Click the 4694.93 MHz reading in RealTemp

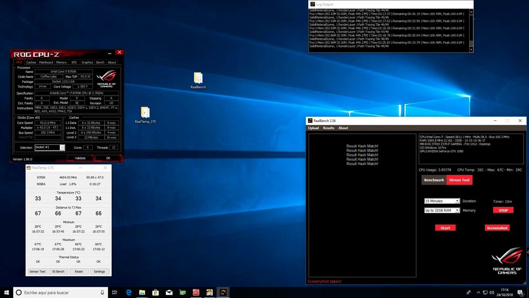pos(68,177)
